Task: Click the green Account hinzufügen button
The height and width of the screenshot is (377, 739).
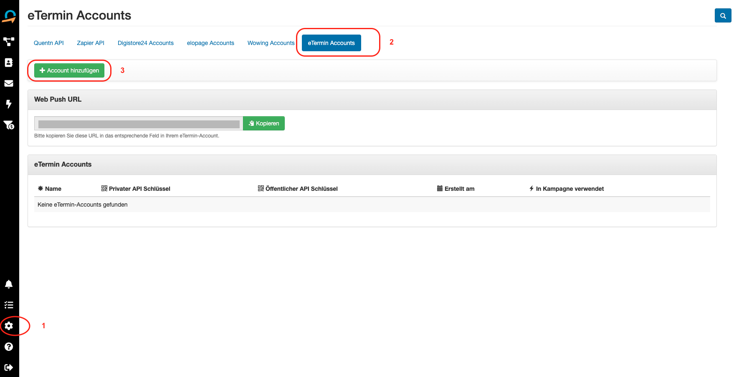Action: tap(69, 70)
